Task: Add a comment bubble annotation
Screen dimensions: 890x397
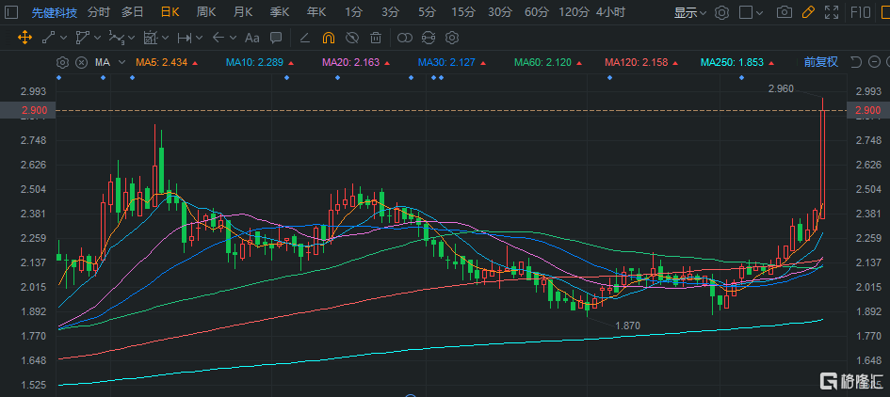Action: pos(275,39)
